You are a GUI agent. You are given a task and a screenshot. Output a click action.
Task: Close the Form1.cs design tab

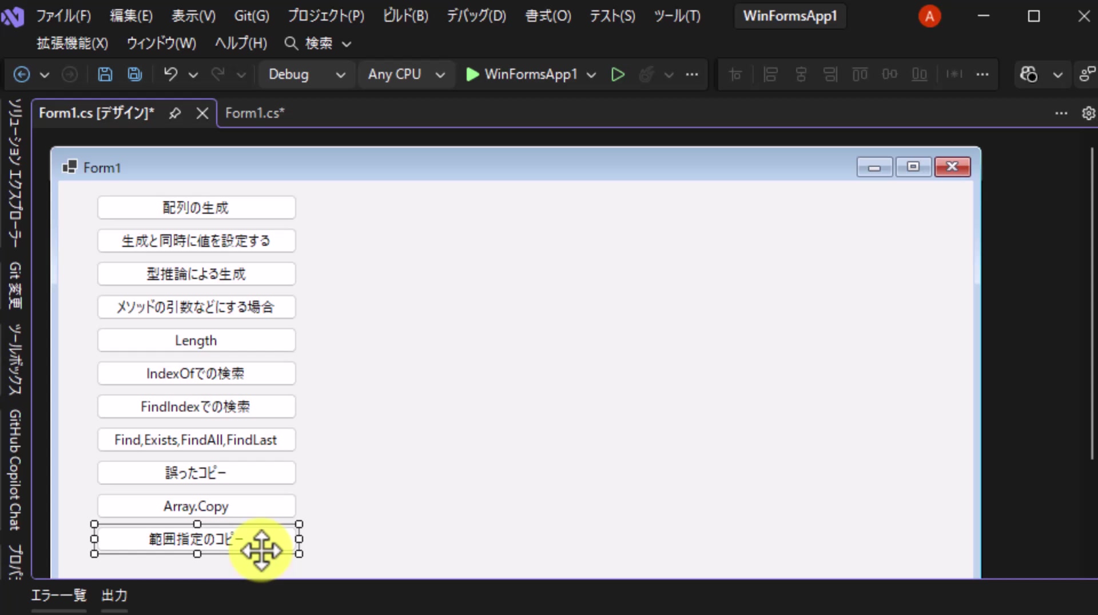click(202, 113)
